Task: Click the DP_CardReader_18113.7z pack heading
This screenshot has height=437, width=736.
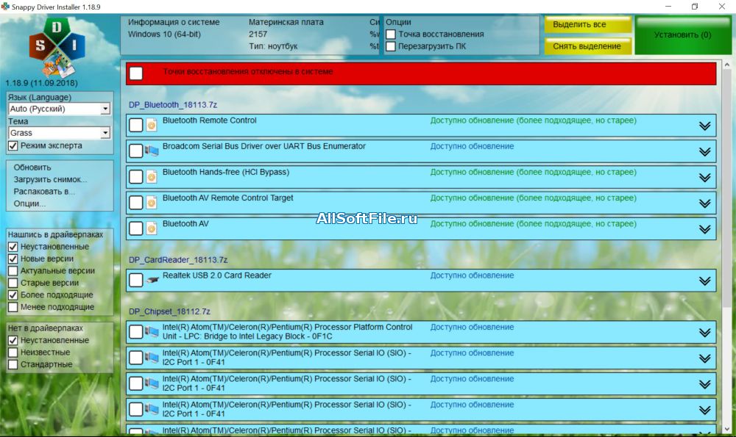Action: pos(178,260)
